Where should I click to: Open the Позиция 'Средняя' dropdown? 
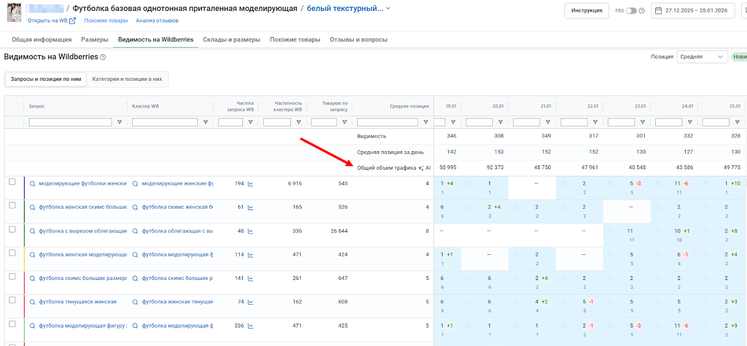701,57
